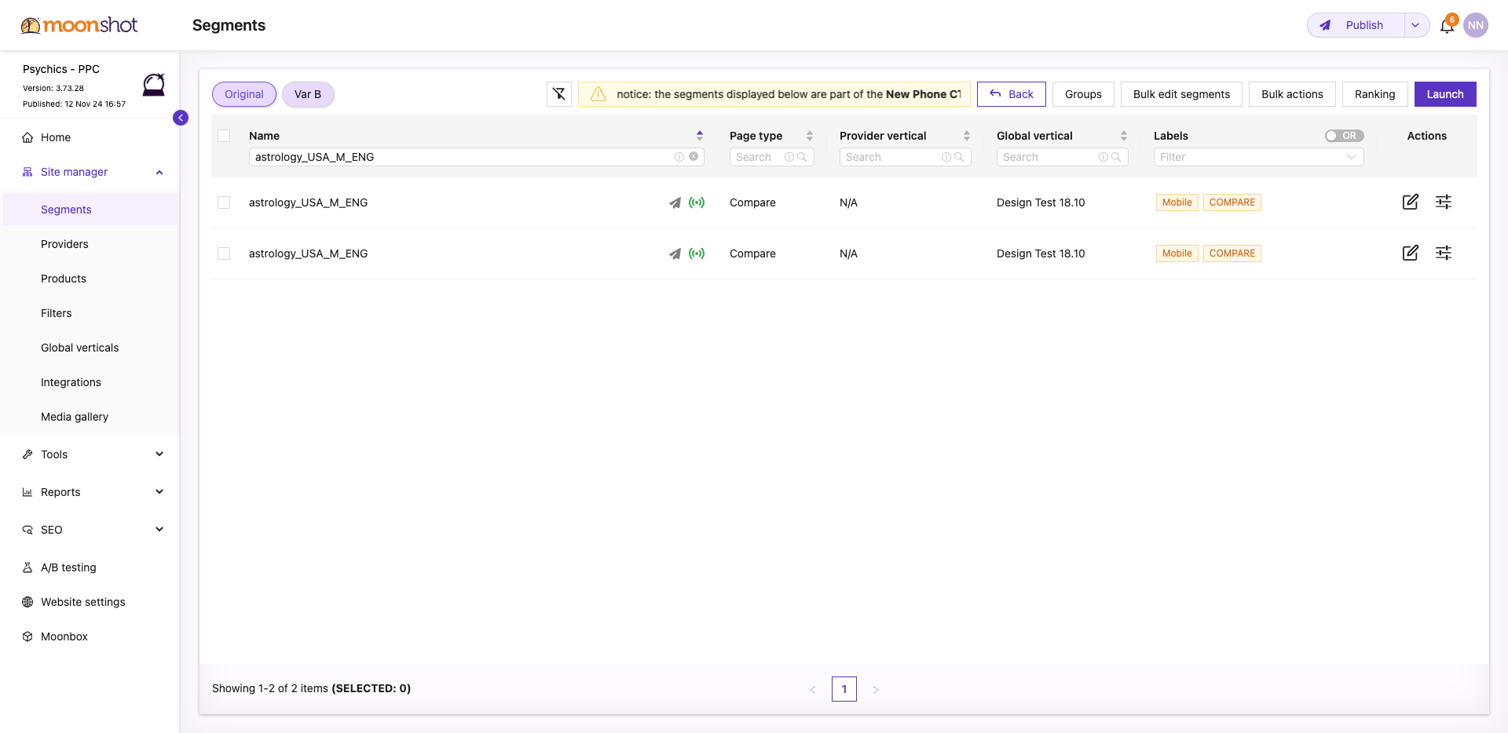Open Moonbox in the sidebar
This screenshot has height=733, width=1508.
point(64,636)
